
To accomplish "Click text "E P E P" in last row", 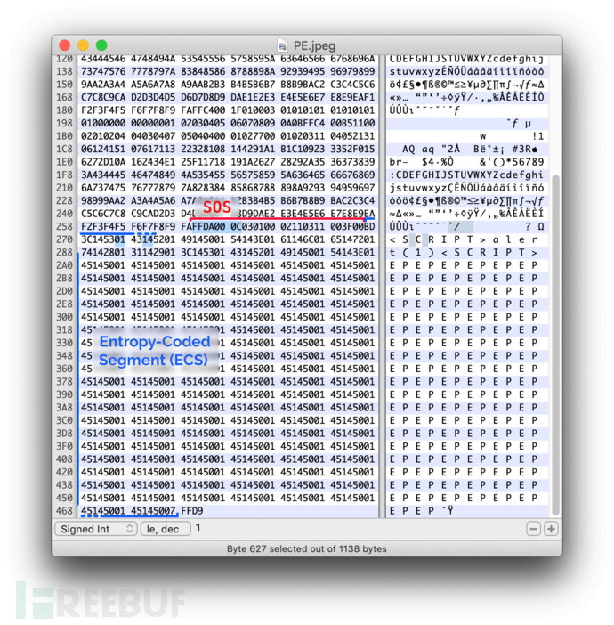I will 412,511.
